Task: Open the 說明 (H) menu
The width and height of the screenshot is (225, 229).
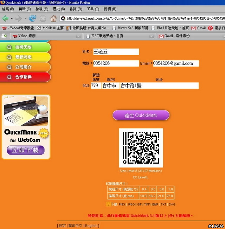Action: click(x=110, y=9)
